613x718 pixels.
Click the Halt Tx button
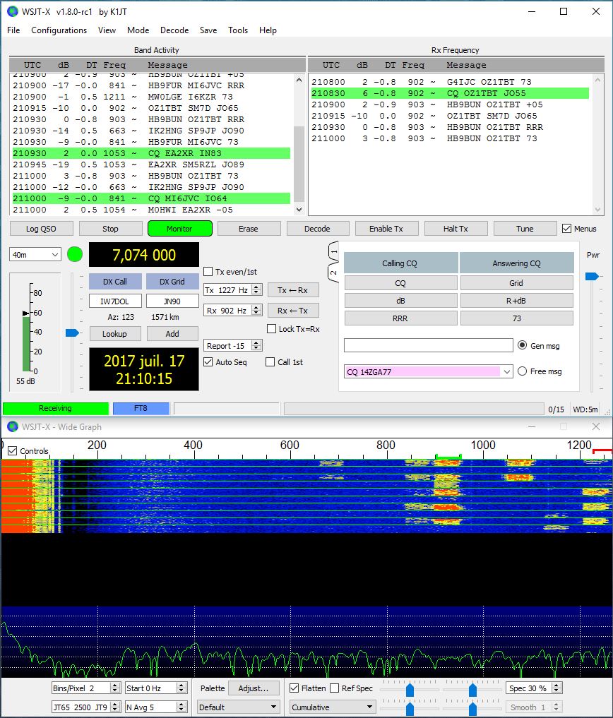456,229
